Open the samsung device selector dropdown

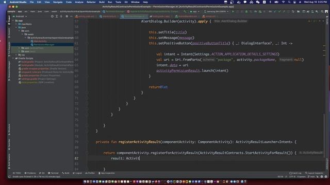(217, 11)
